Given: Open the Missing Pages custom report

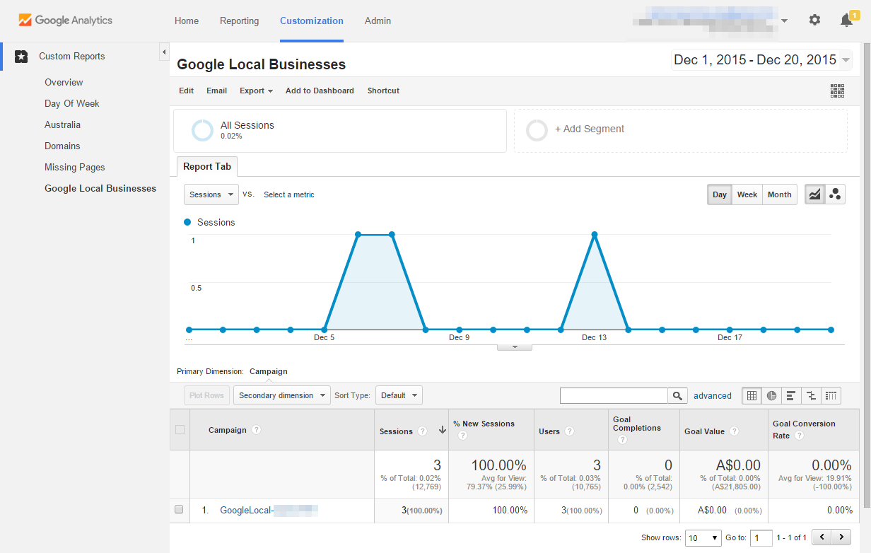Looking at the screenshot, I should 75,167.
